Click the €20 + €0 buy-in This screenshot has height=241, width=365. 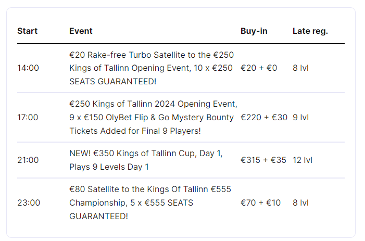tap(259, 68)
